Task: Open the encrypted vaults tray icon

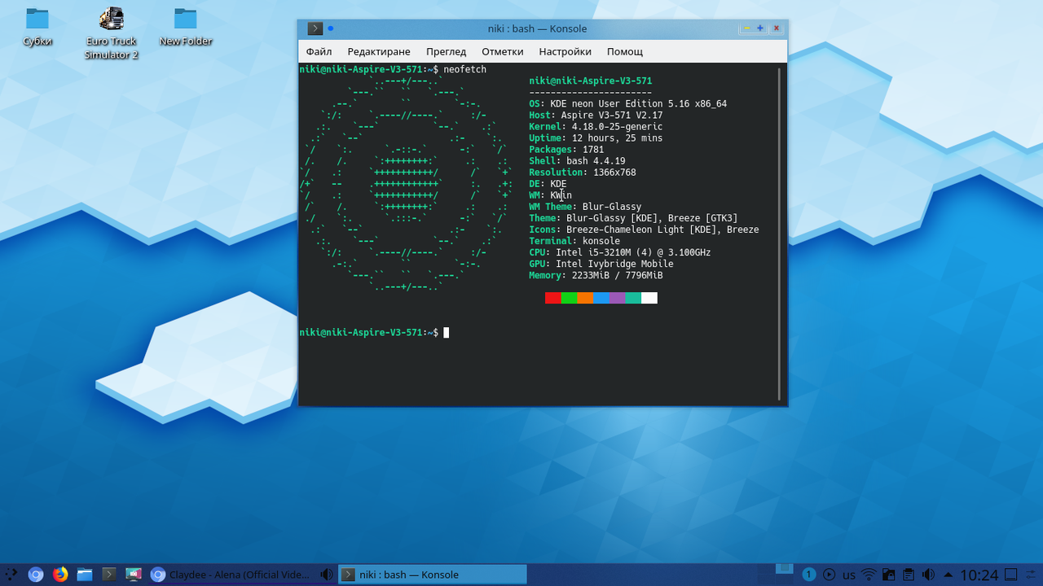Action: point(889,575)
